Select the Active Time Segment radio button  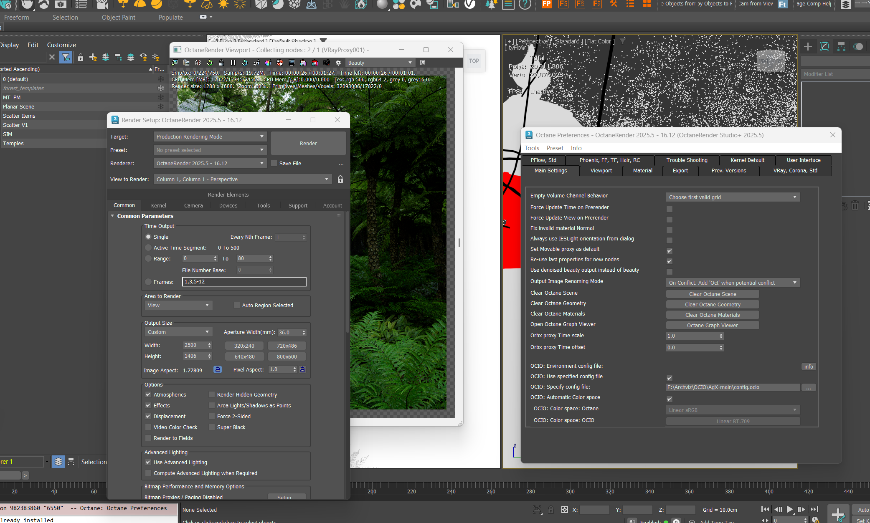(x=148, y=248)
